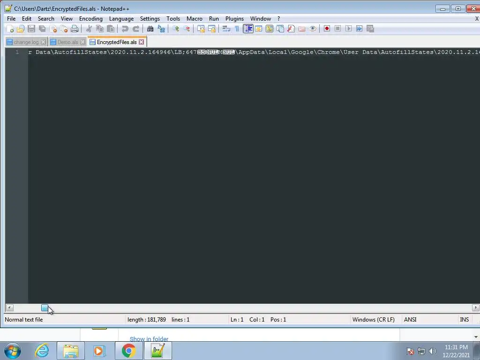Click Windows (CR LF) in status bar

point(373,320)
